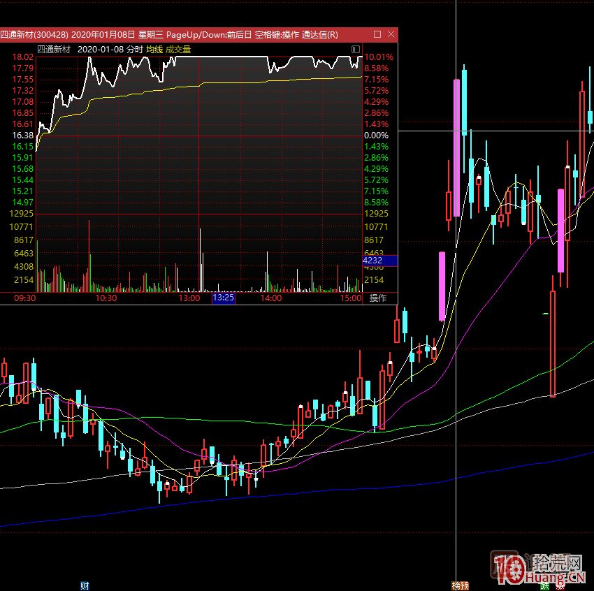Screen dimensions: 594x591
Task: Click the 18.02 price on the left axis
Action: [x=23, y=57]
